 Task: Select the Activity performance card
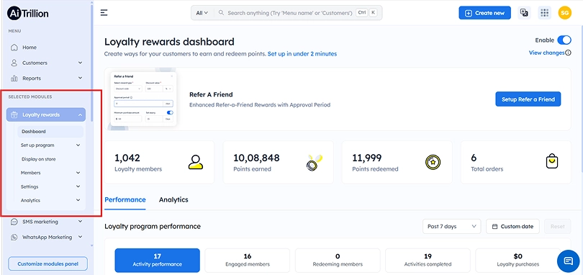tap(158, 261)
